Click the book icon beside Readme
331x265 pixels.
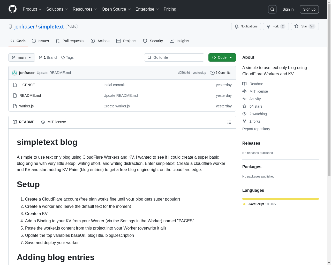click(x=244, y=84)
